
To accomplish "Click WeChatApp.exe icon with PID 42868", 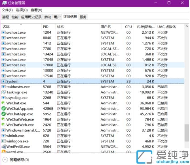I will (3, 108).
